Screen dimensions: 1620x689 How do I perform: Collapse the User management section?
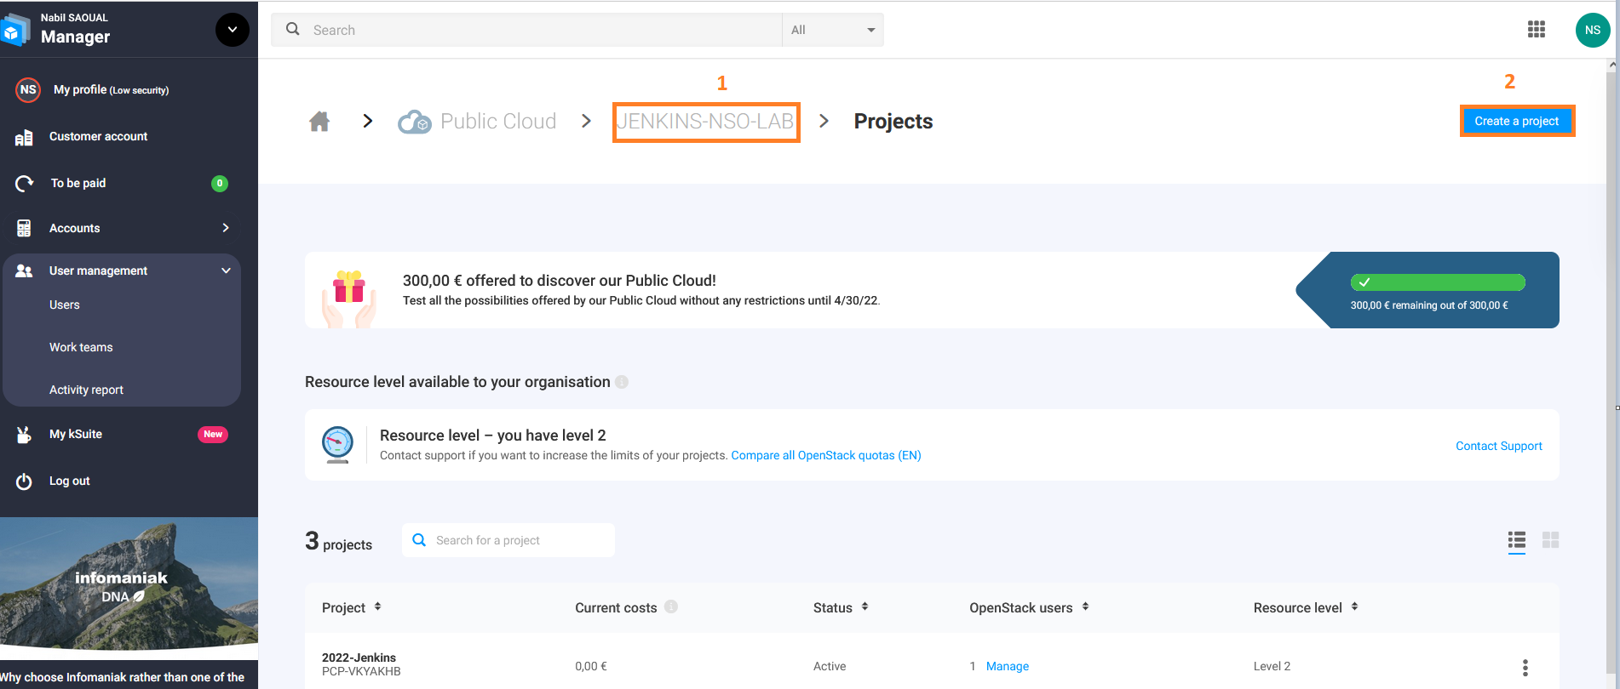[x=226, y=270]
